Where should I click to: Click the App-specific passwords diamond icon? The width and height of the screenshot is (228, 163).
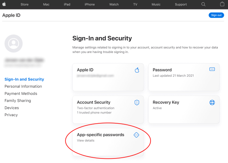point(137,135)
